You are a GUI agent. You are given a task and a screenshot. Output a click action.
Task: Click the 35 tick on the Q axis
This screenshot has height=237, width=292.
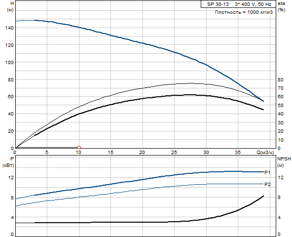pyautogui.click(x=238, y=153)
